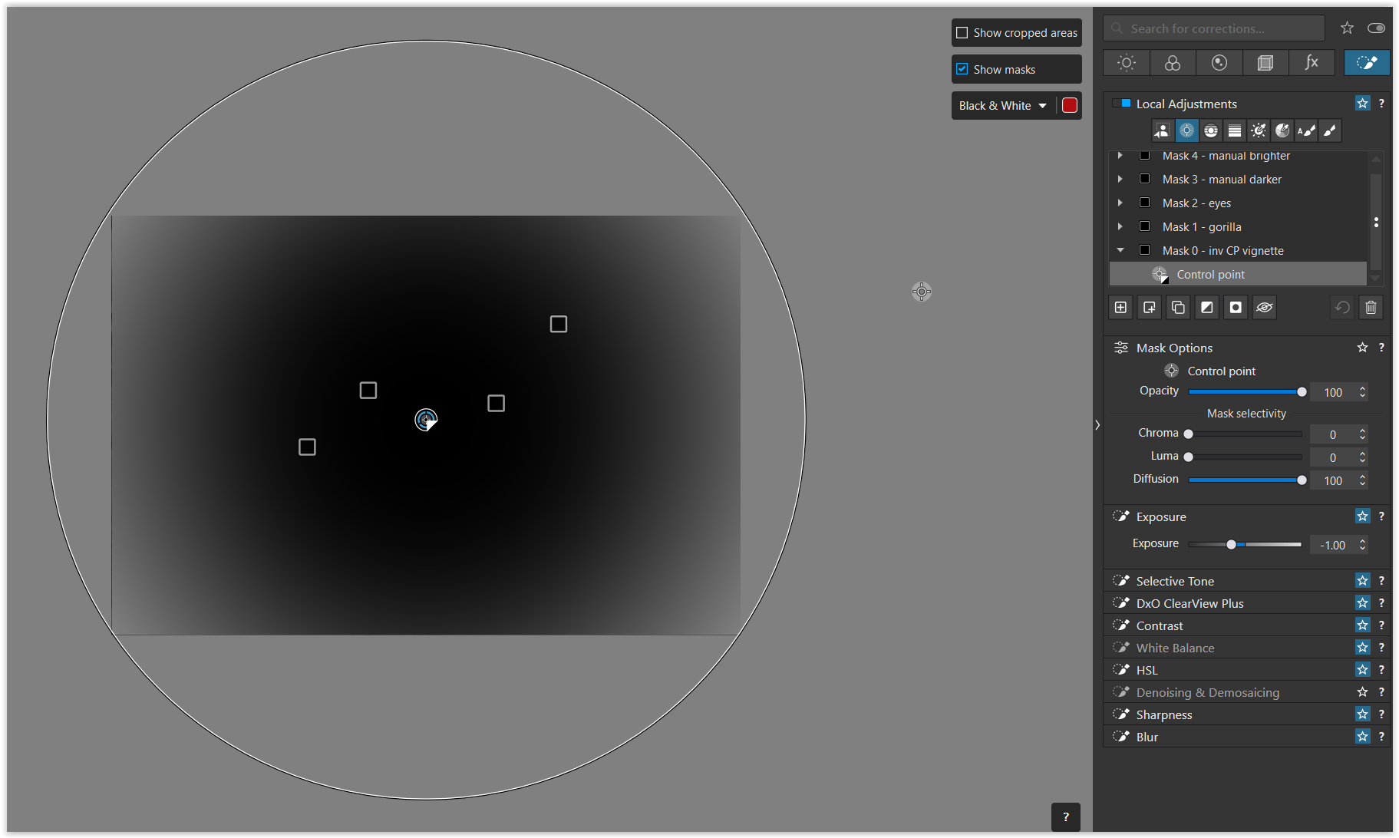Viewport: 1399px width, 838px height.
Task: Click the red mask color swatch
Action: point(1069,106)
